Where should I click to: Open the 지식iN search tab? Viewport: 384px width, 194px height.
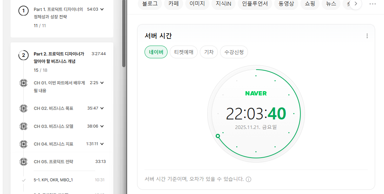click(223, 4)
